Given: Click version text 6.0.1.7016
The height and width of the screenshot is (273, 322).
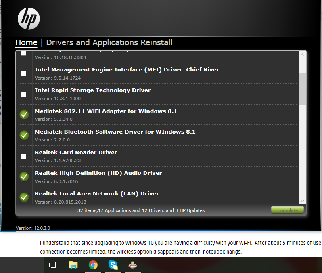Looking at the screenshot, I should (66, 181).
